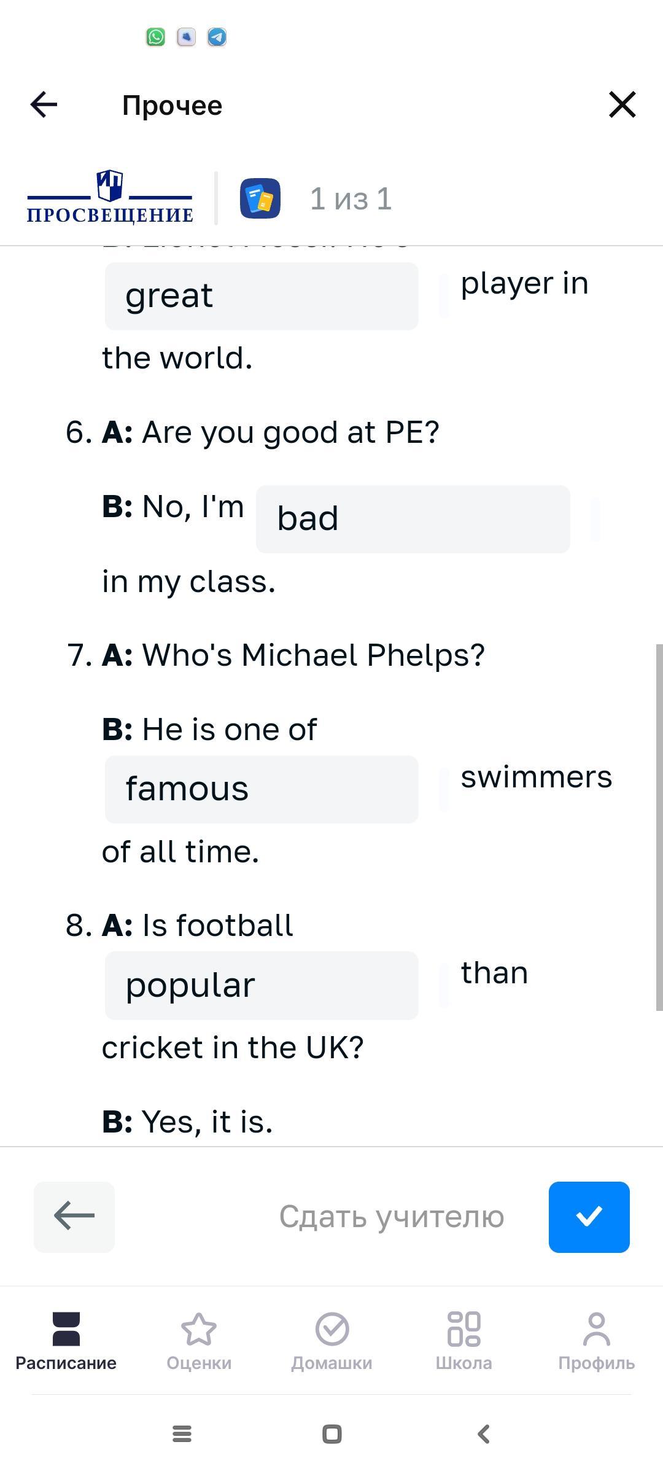Viewport: 663px width, 1474px height.
Task: Go to previous task with gray arrow button
Action: click(74, 1217)
